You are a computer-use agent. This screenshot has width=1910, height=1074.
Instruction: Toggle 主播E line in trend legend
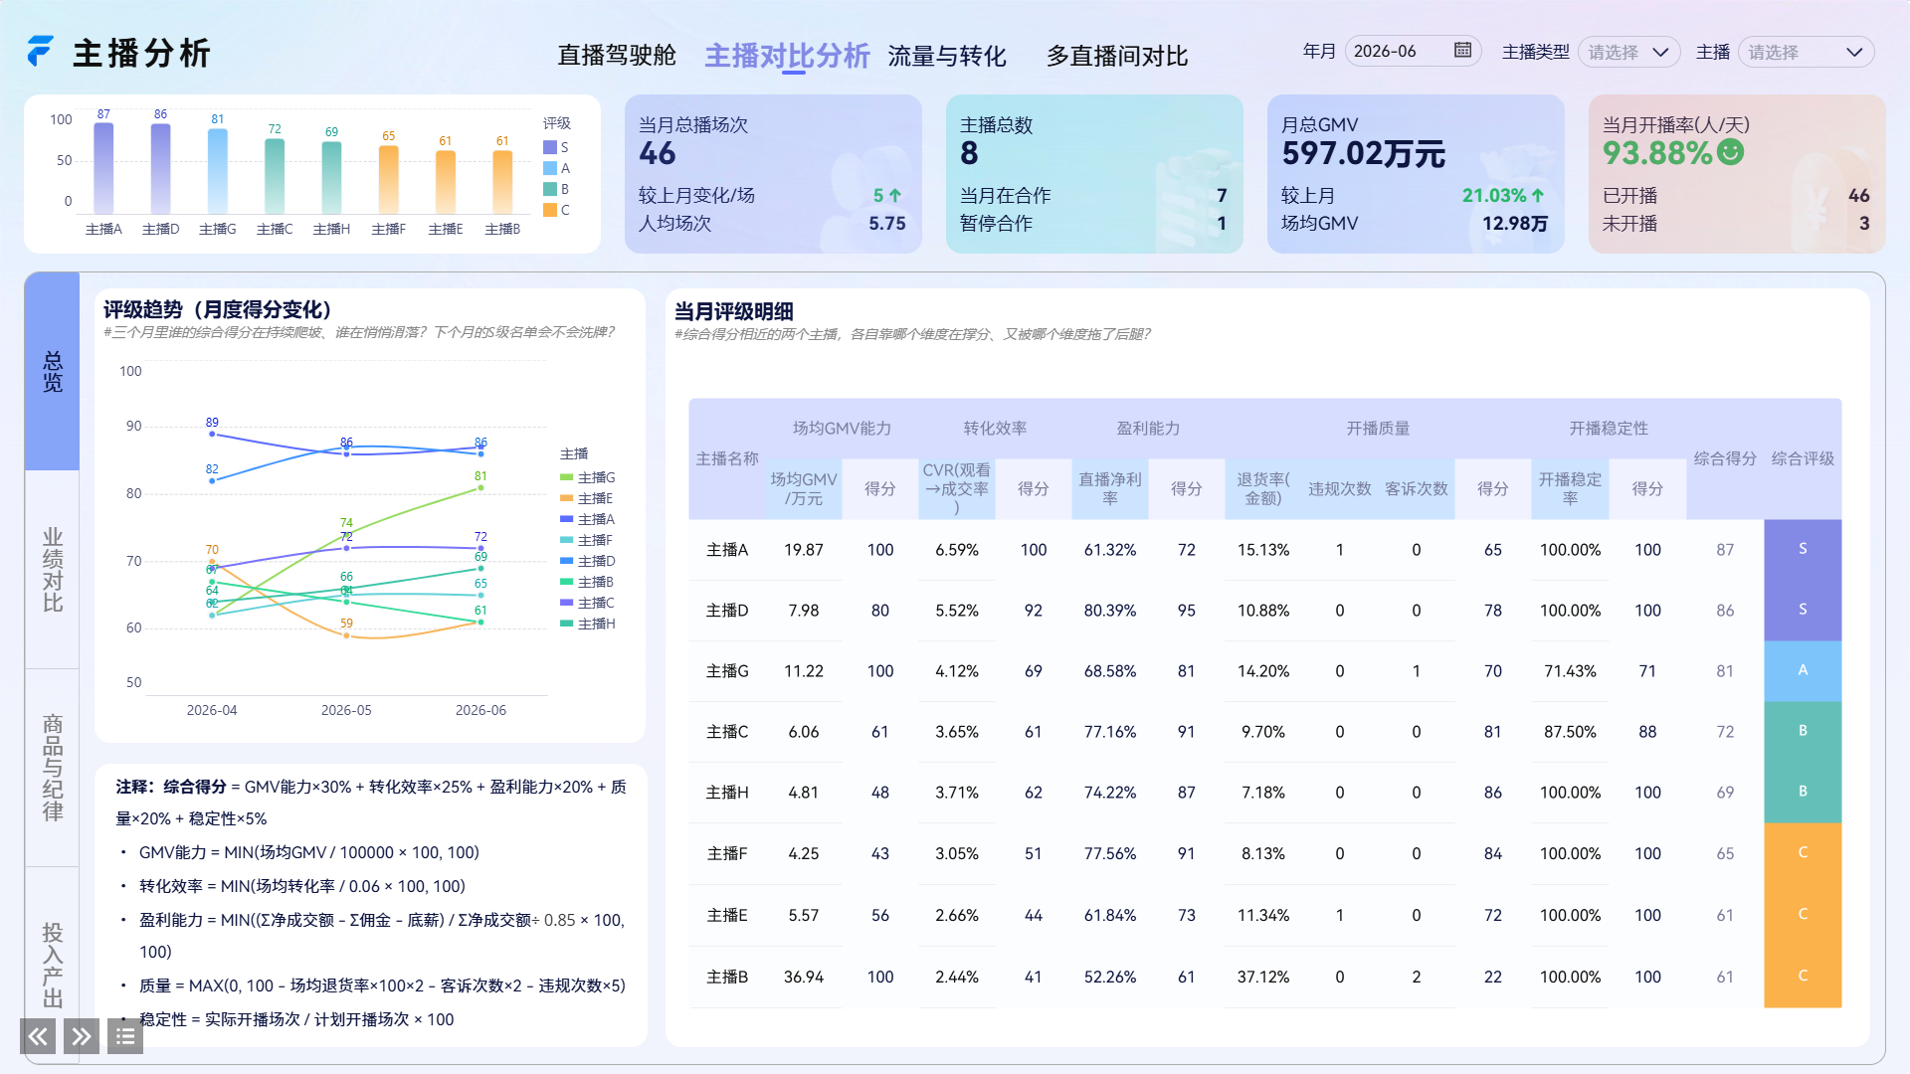click(587, 498)
